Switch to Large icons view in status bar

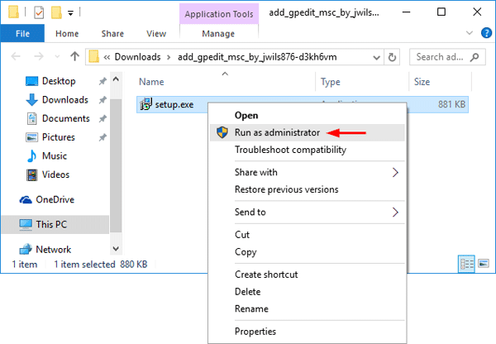click(484, 263)
